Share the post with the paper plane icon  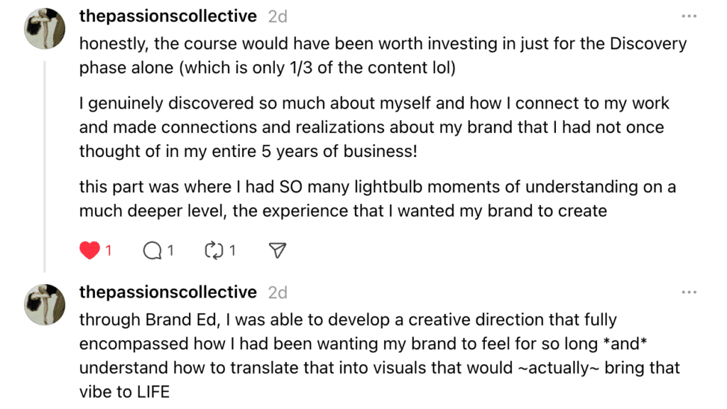[278, 250]
